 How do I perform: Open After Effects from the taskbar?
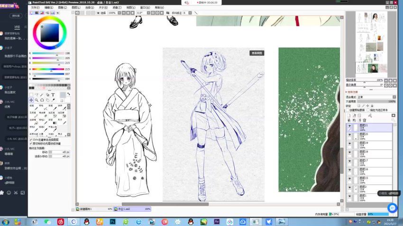point(217,222)
